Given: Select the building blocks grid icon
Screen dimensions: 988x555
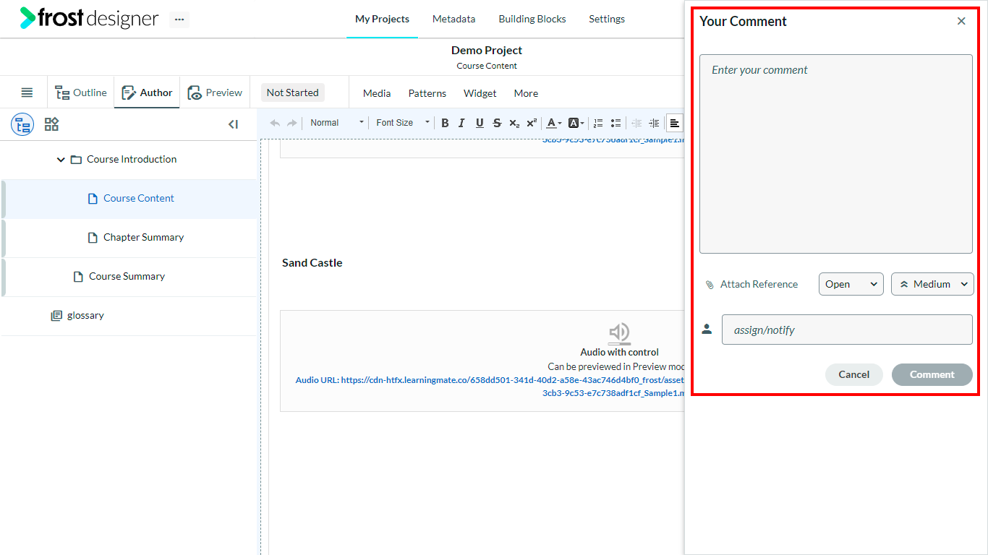Looking at the screenshot, I should 51,124.
